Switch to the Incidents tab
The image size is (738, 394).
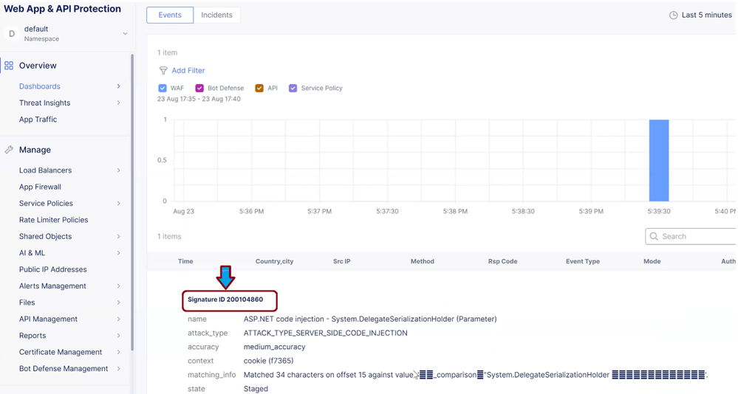coord(216,15)
